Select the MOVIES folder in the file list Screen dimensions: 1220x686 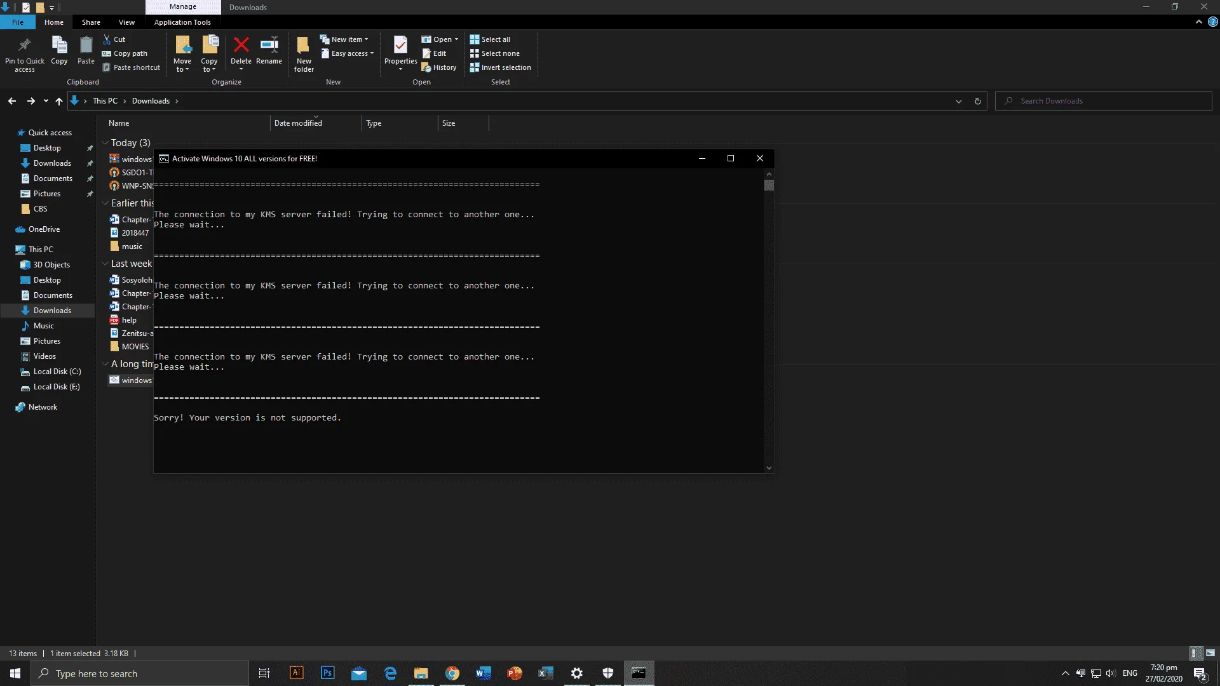[131, 347]
